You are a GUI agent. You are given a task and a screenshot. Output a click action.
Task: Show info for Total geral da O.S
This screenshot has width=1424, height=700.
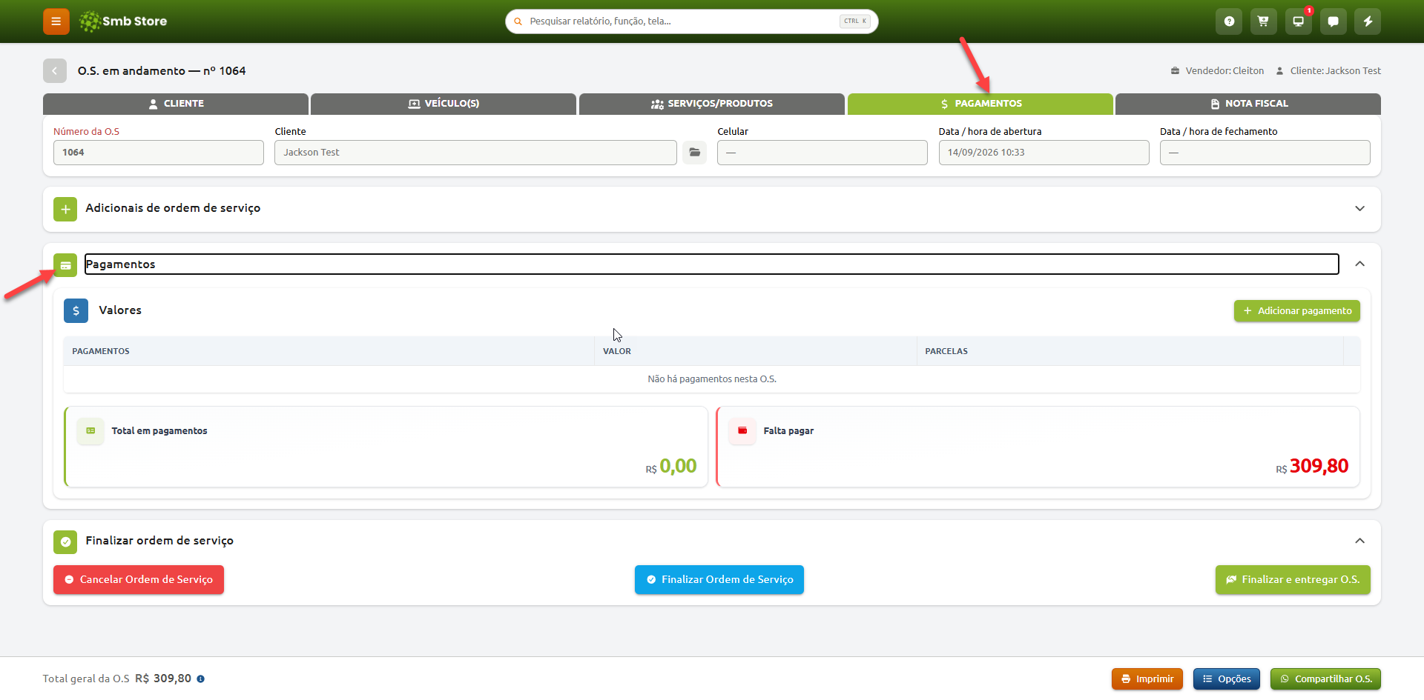201,679
